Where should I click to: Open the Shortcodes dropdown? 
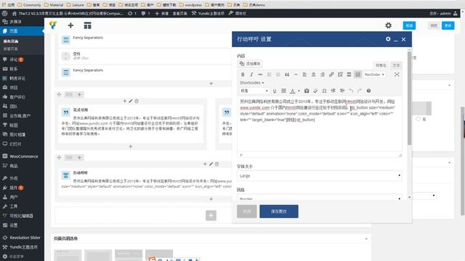tap(252, 83)
